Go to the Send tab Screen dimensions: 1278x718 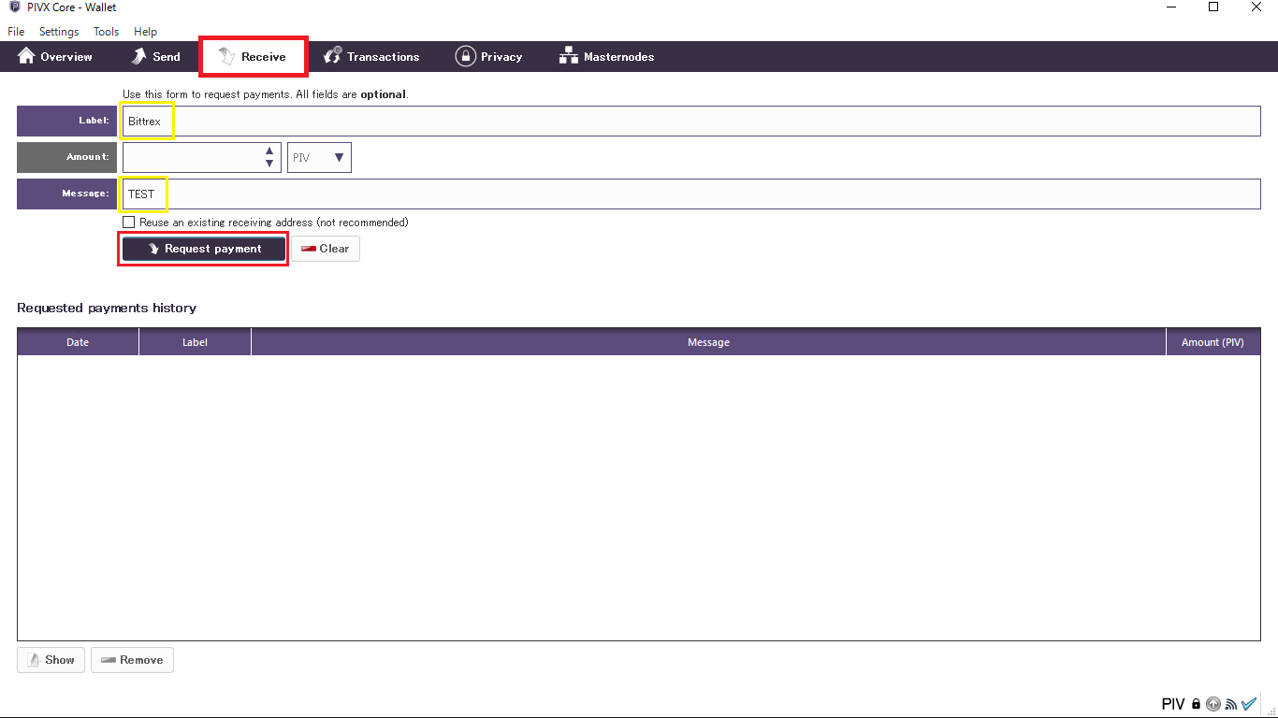click(155, 57)
